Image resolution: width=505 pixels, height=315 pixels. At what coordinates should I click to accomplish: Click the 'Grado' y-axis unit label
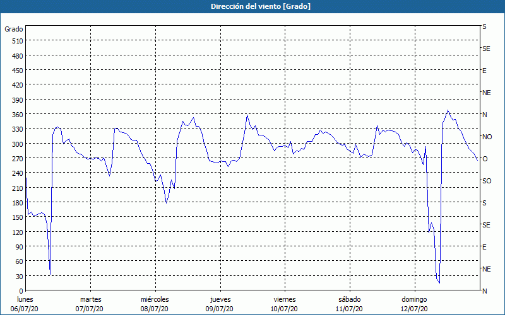coord(14,29)
